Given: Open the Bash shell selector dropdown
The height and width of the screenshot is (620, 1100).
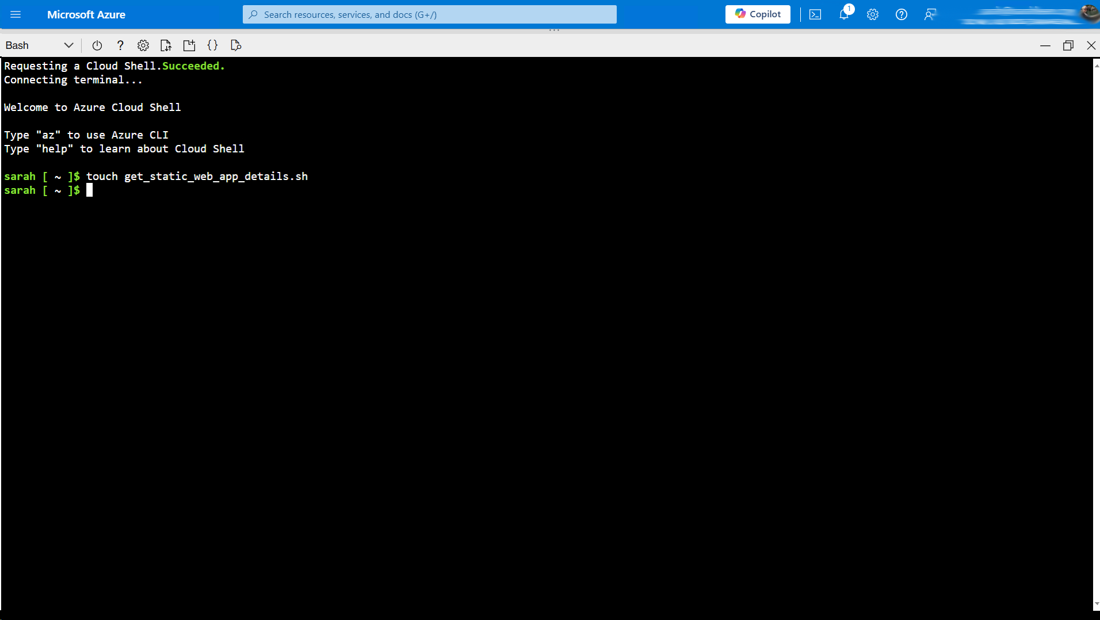Looking at the screenshot, I should coord(68,45).
